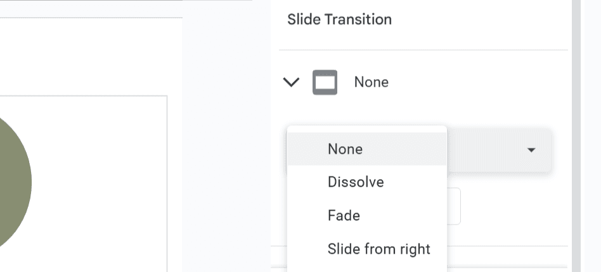Click the transition type dropdown arrow

point(531,150)
